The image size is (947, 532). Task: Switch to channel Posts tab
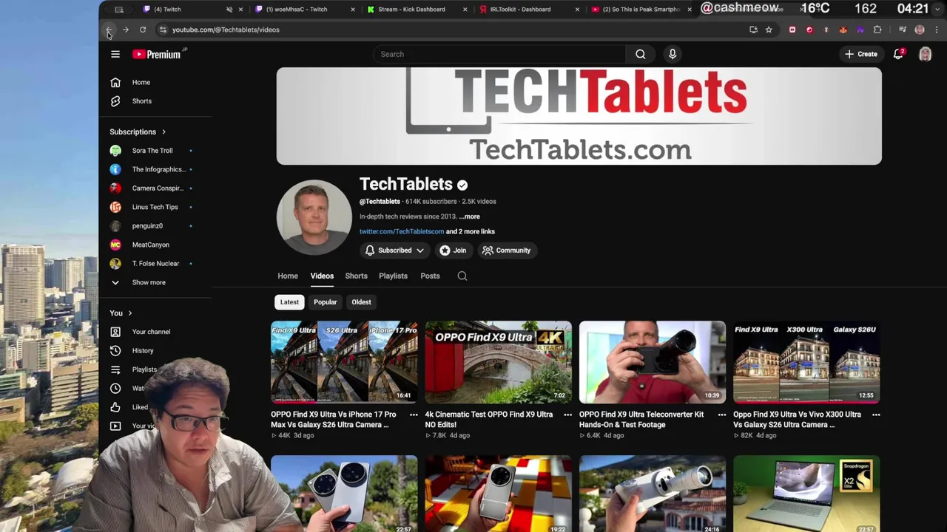point(430,276)
